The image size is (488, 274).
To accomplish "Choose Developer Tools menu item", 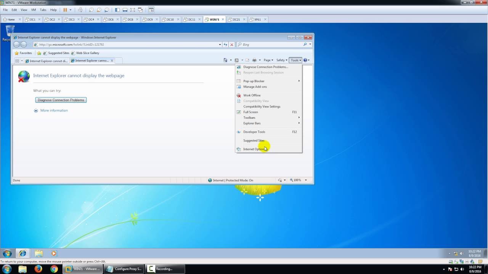I will point(268,132).
